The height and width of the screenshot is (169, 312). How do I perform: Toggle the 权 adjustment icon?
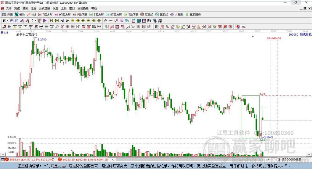(x=40, y=21)
